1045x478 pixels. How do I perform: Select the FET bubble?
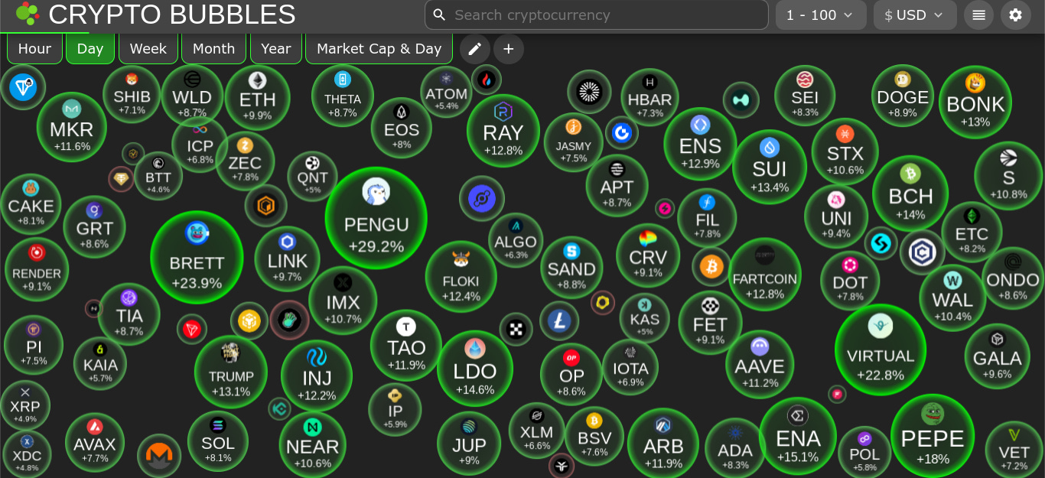coord(710,323)
